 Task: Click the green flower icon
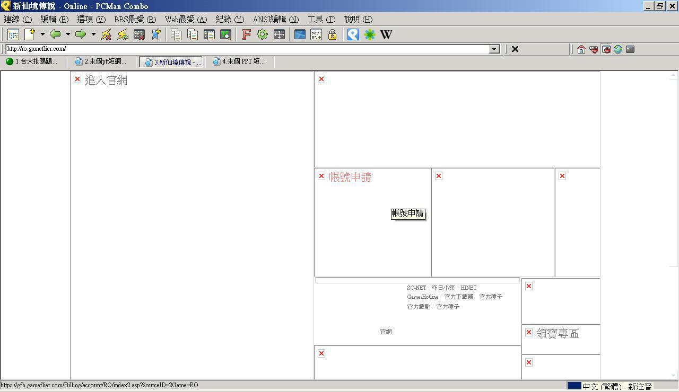[x=370, y=34]
